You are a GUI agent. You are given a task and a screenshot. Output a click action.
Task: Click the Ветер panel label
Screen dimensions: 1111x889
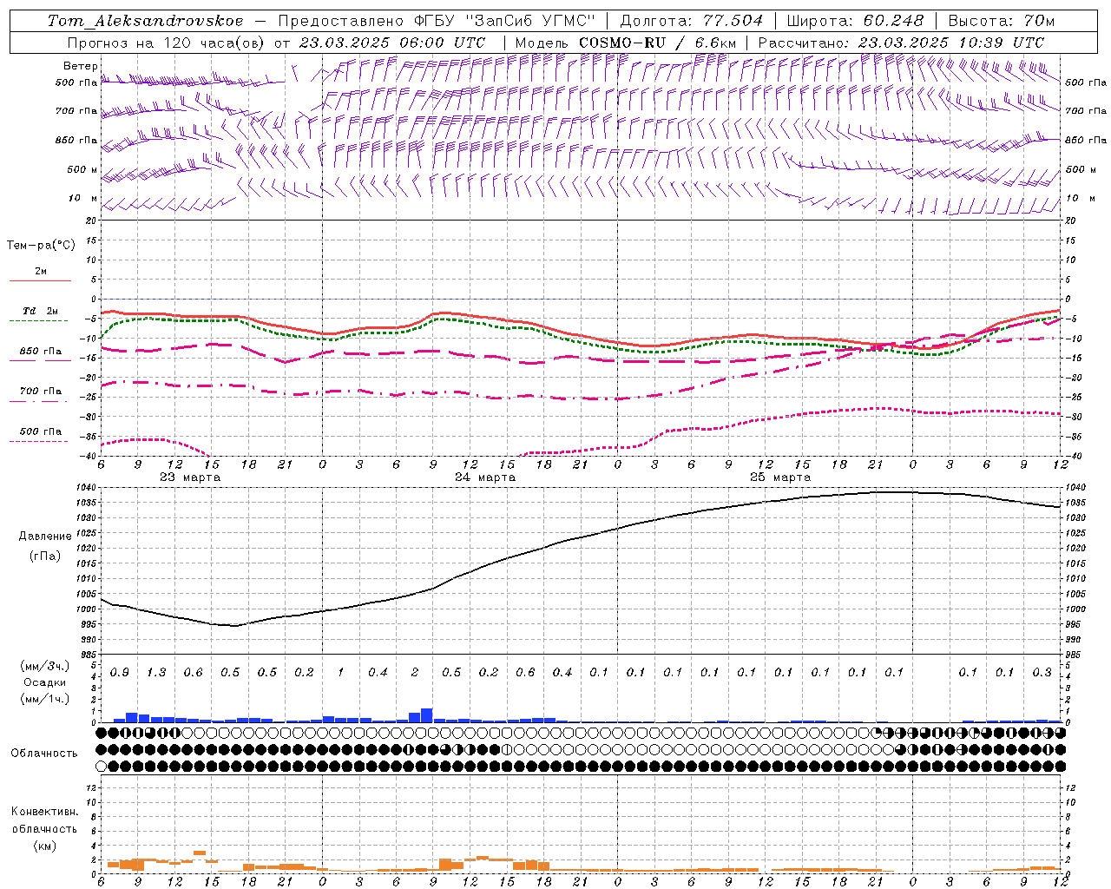[80, 66]
